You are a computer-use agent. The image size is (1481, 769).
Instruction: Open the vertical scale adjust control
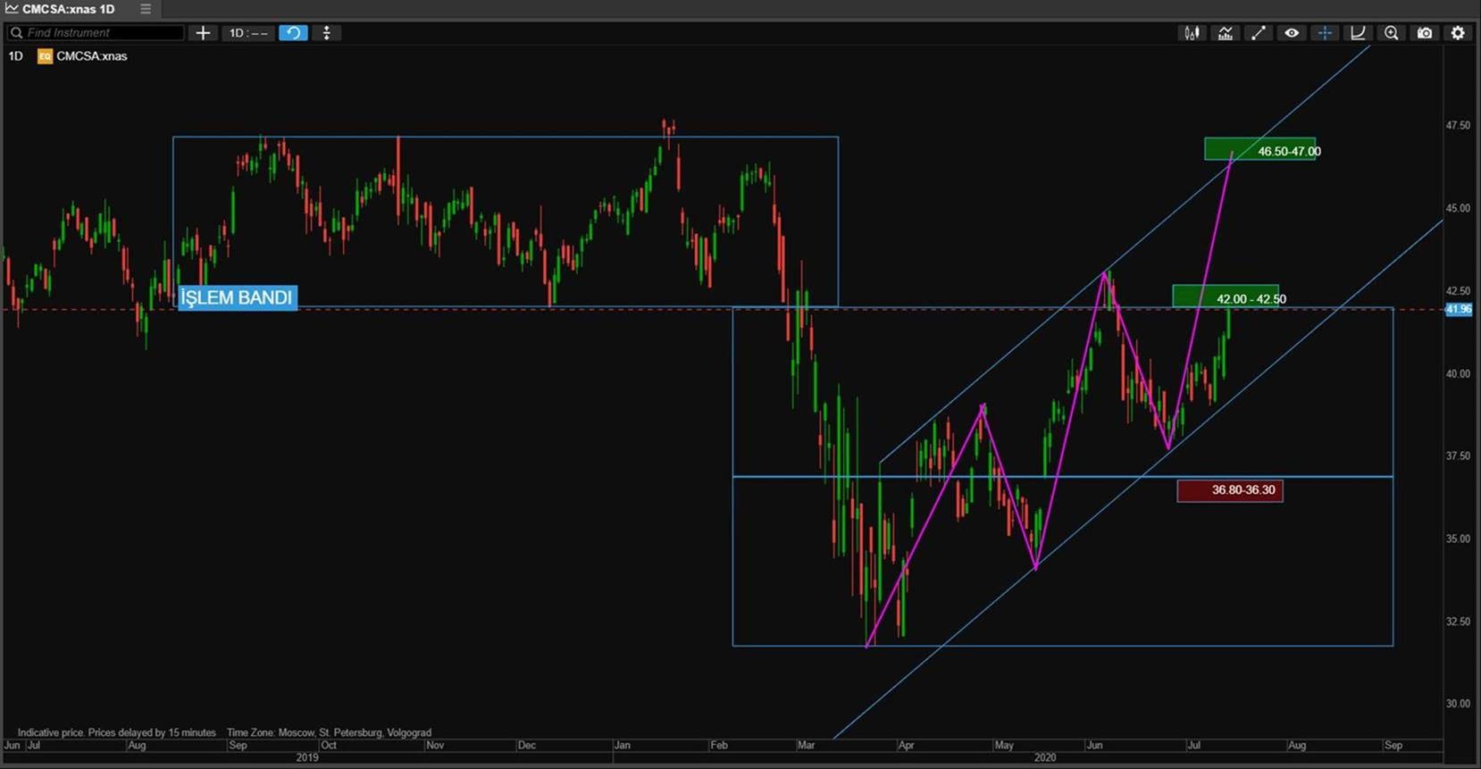coord(327,33)
